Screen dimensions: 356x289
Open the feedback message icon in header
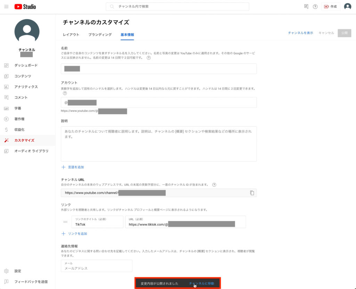pos(306,7)
